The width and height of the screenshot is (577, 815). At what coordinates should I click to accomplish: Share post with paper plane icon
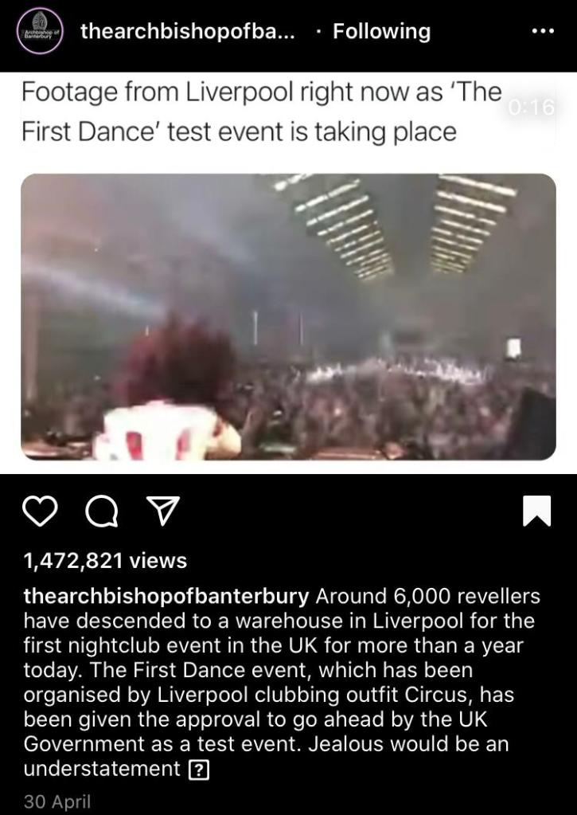[163, 511]
